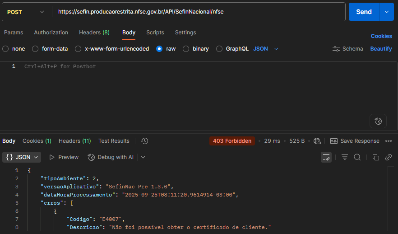Click the Beautify link
This screenshot has height=234, width=398.
pyautogui.click(x=381, y=49)
